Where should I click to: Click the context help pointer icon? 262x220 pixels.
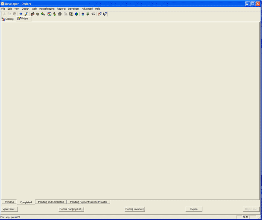[105, 14]
